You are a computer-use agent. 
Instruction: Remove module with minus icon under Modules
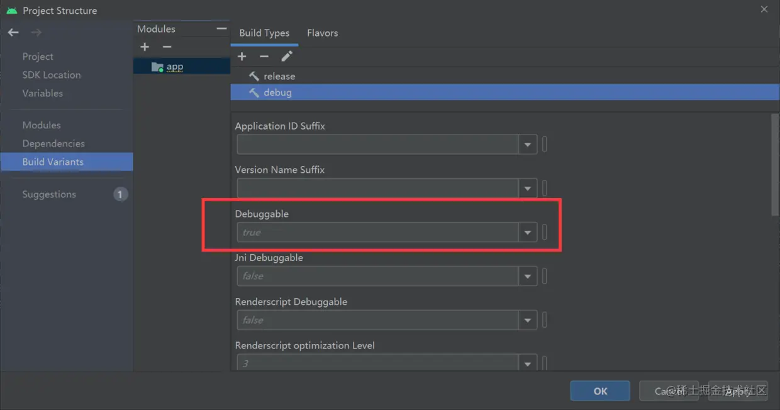[167, 47]
